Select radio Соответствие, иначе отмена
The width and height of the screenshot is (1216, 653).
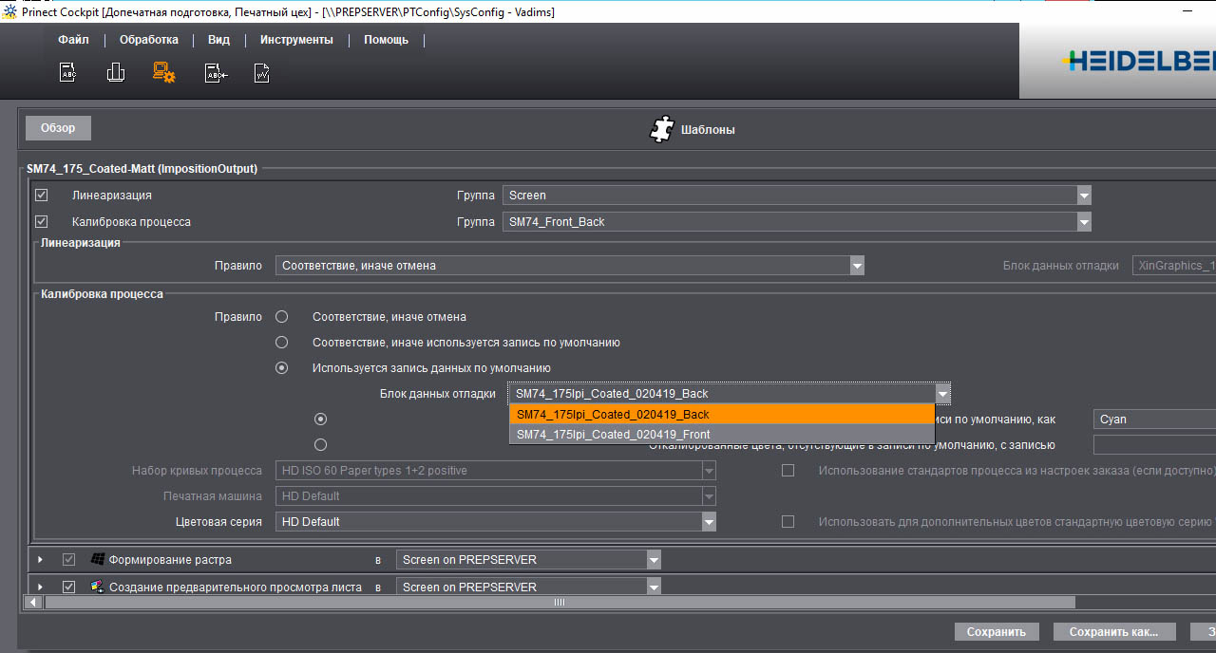pyautogui.click(x=281, y=316)
